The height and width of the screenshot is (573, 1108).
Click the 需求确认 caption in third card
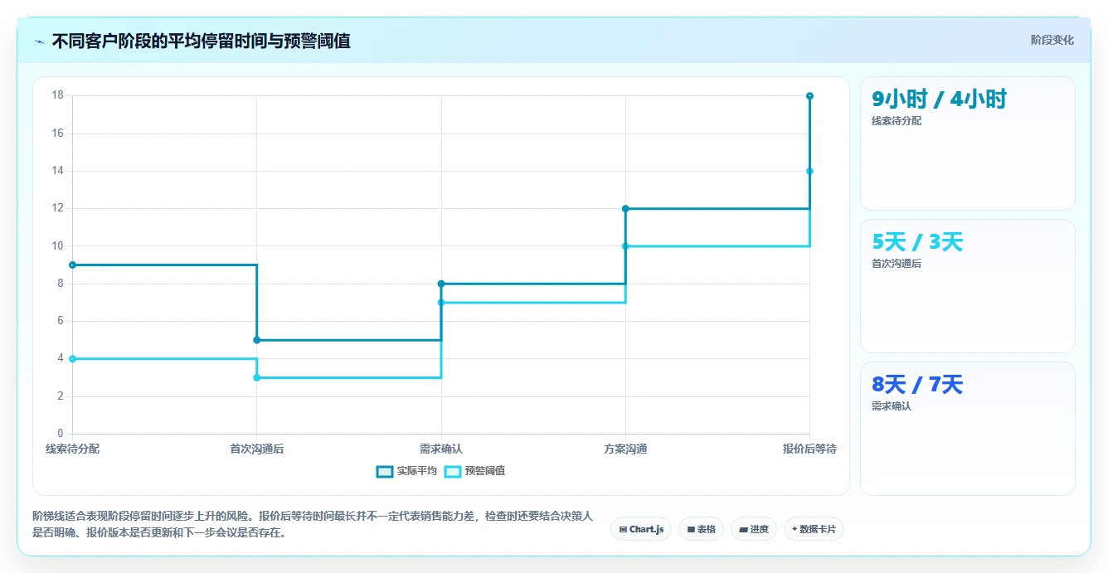click(892, 406)
